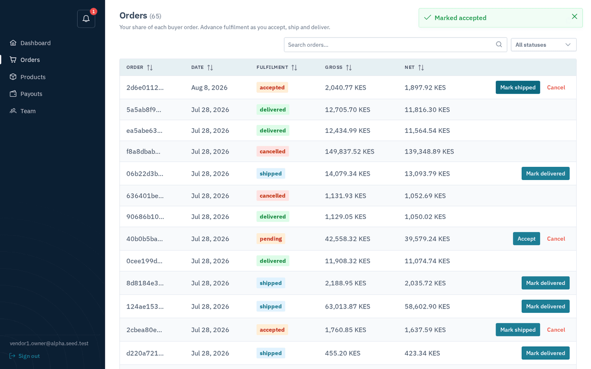Click the pending badge on order 40b0b5ba
Image resolution: width=591 pixels, height=369 pixels.
(x=271, y=239)
